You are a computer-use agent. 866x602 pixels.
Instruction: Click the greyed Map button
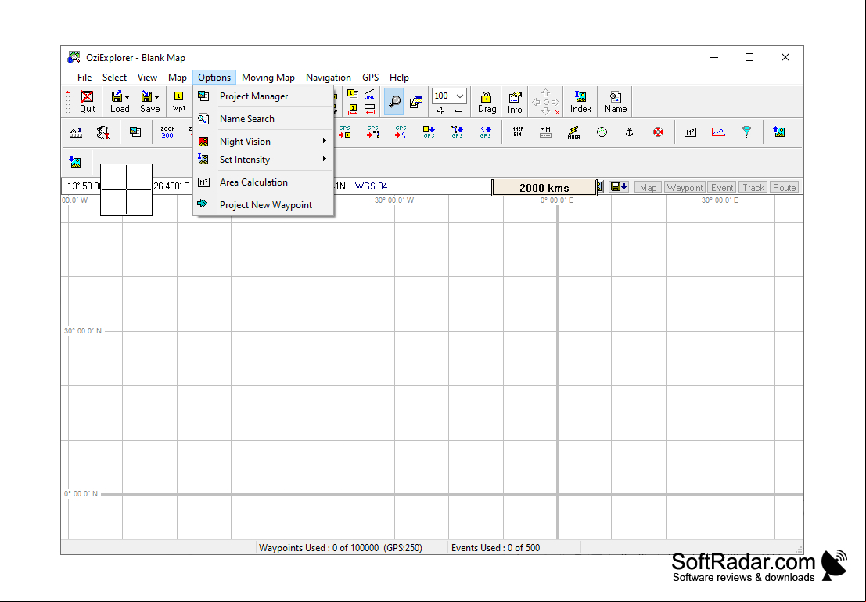tap(648, 187)
